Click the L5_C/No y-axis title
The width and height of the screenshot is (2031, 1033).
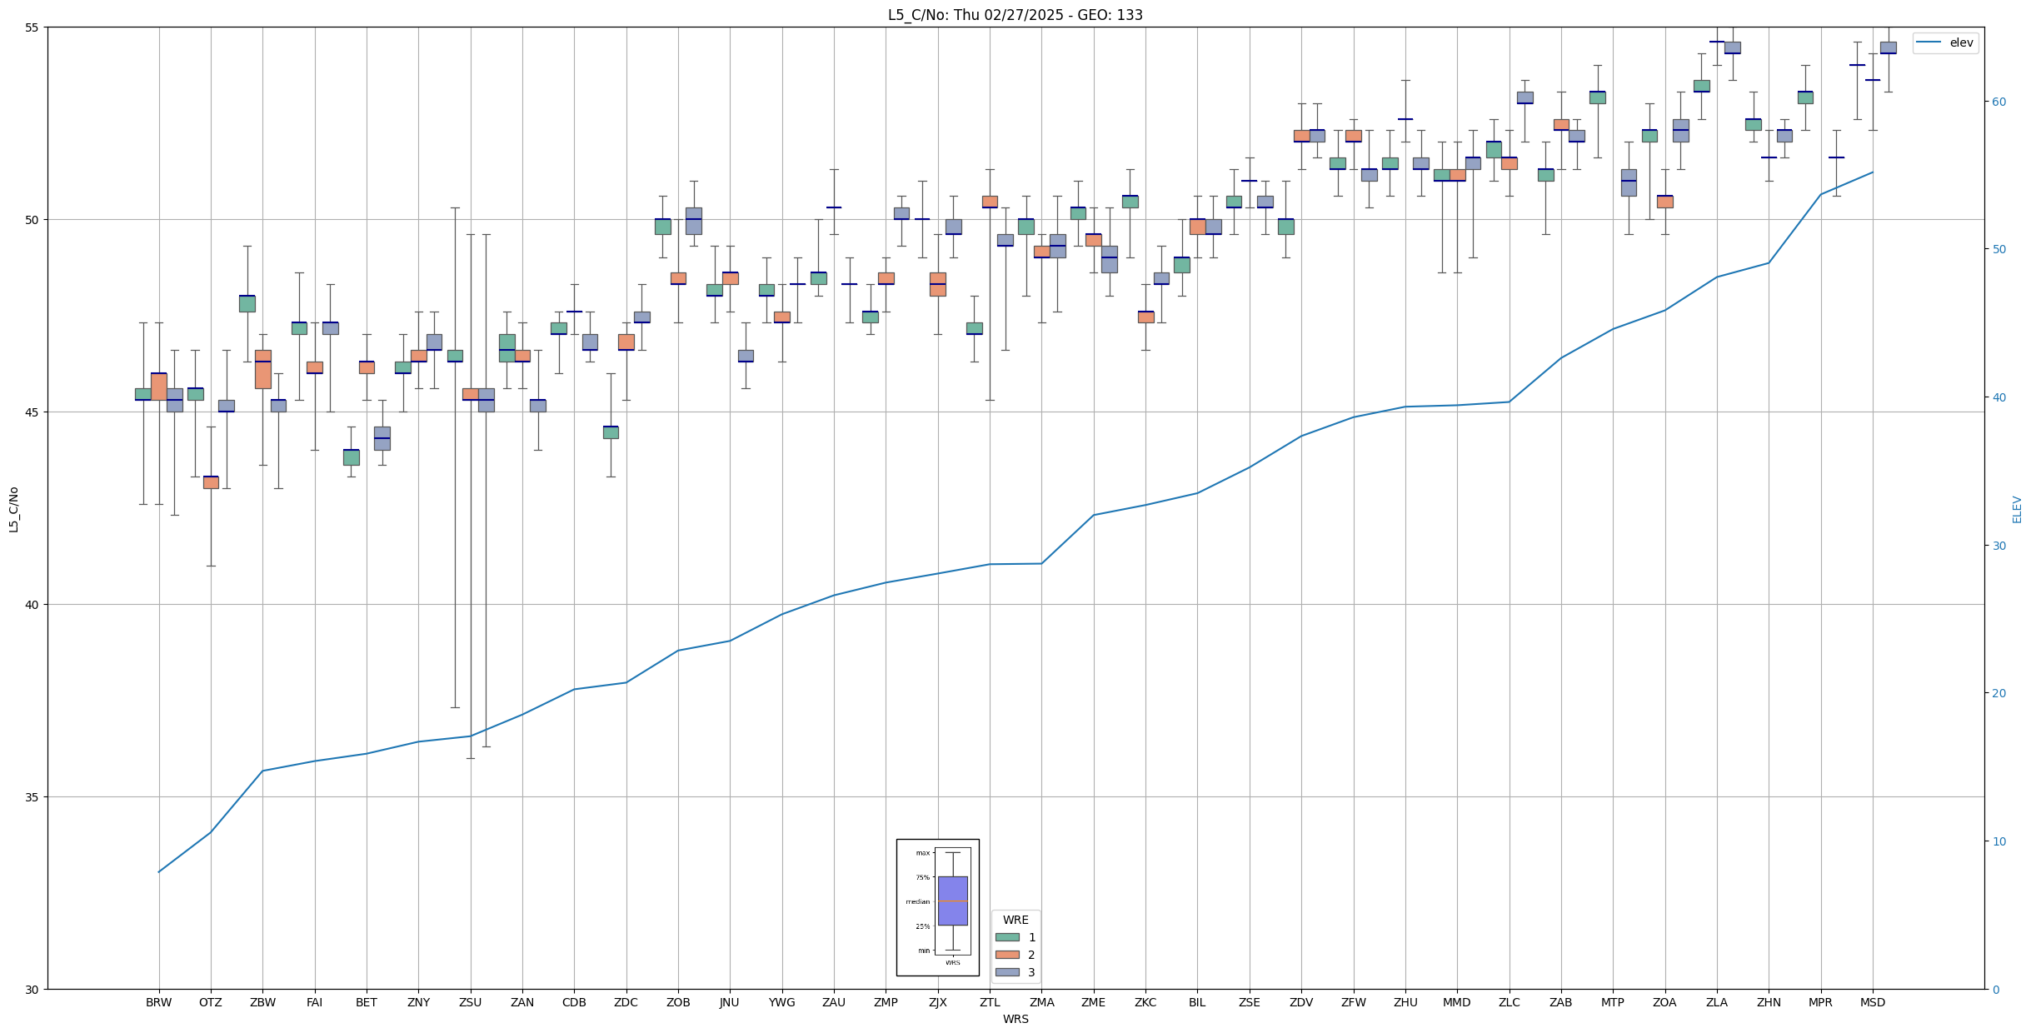[13, 509]
